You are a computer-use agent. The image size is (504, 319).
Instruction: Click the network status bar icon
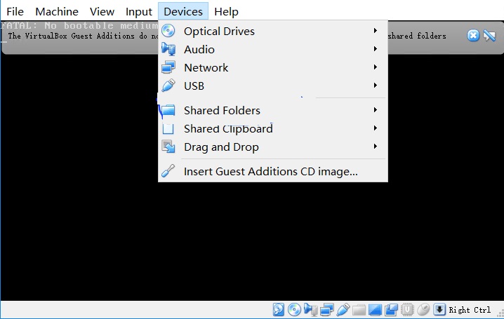(327, 310)
